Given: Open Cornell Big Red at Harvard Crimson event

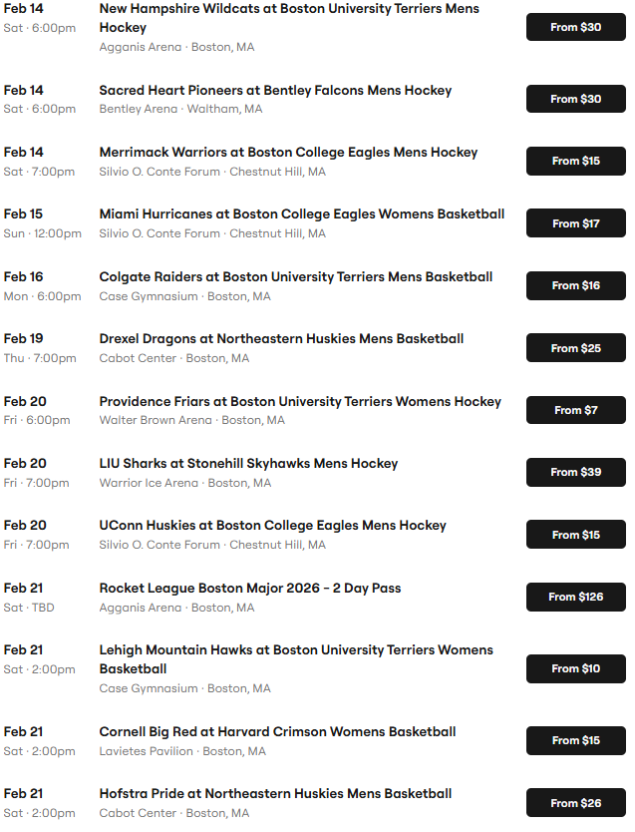Looking at the screenshot, I should [277, 732].
